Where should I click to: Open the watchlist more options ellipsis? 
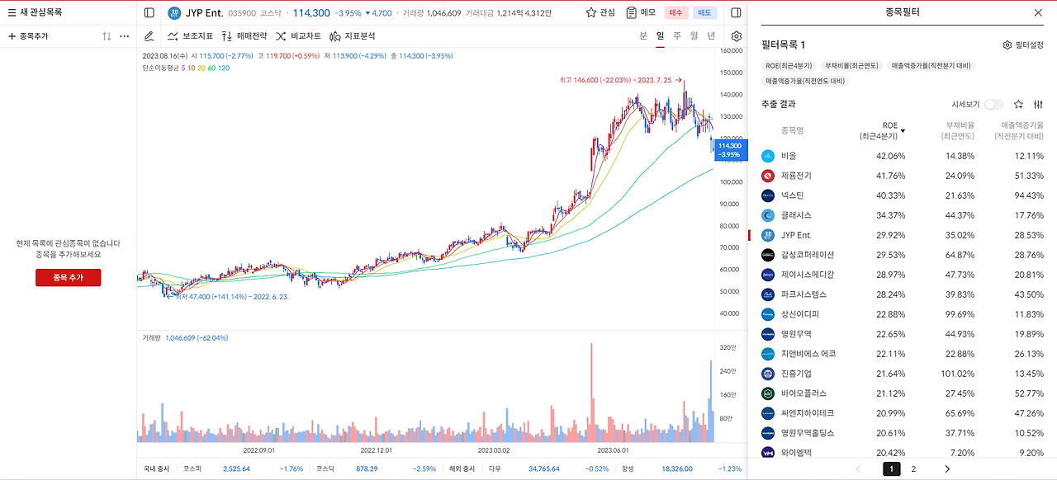[125, 36]
